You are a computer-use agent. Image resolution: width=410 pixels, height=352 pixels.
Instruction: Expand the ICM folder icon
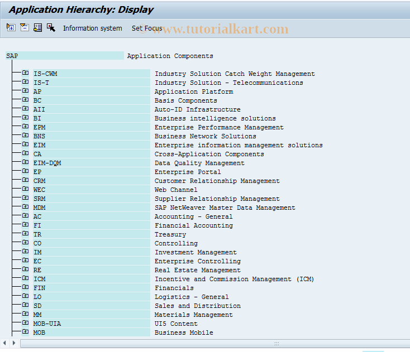(x=25, y=278)
